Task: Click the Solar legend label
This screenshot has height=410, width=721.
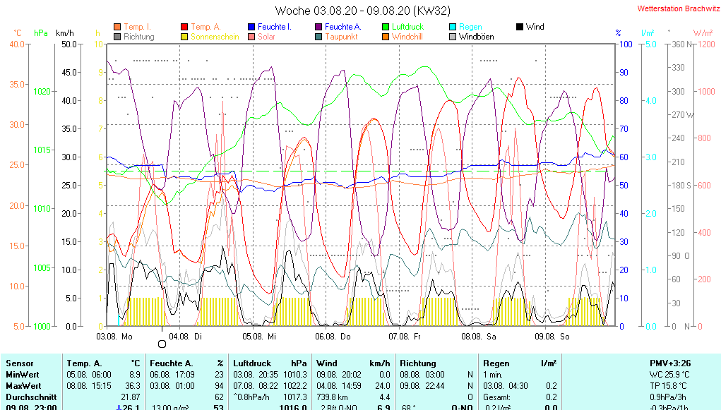Action: click(266, 37)
